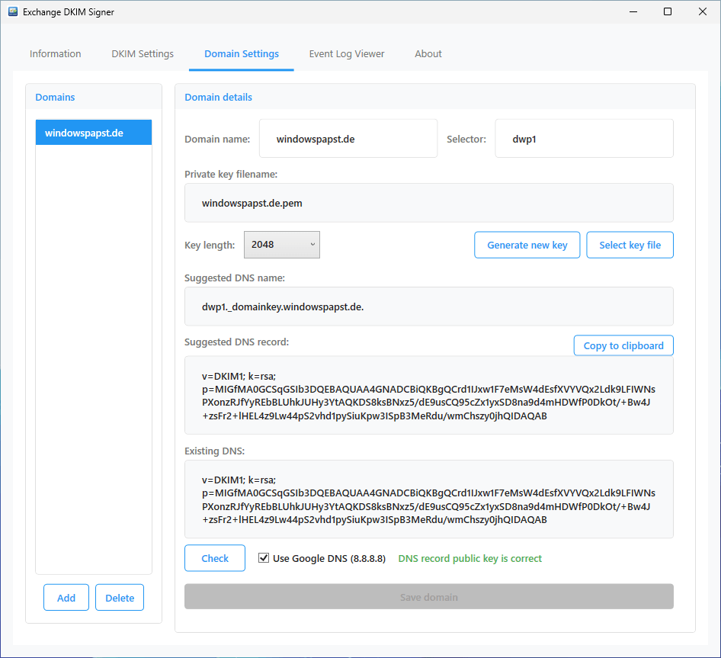721x658 pixels.
Task: Disable the Use Google DNS checkbox
Action: pos(263,557)
